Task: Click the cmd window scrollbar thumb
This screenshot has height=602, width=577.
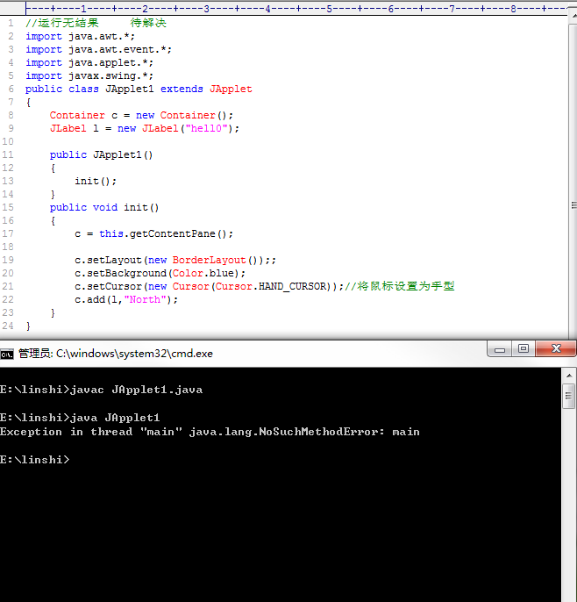Action: click(x=568, y=396)
